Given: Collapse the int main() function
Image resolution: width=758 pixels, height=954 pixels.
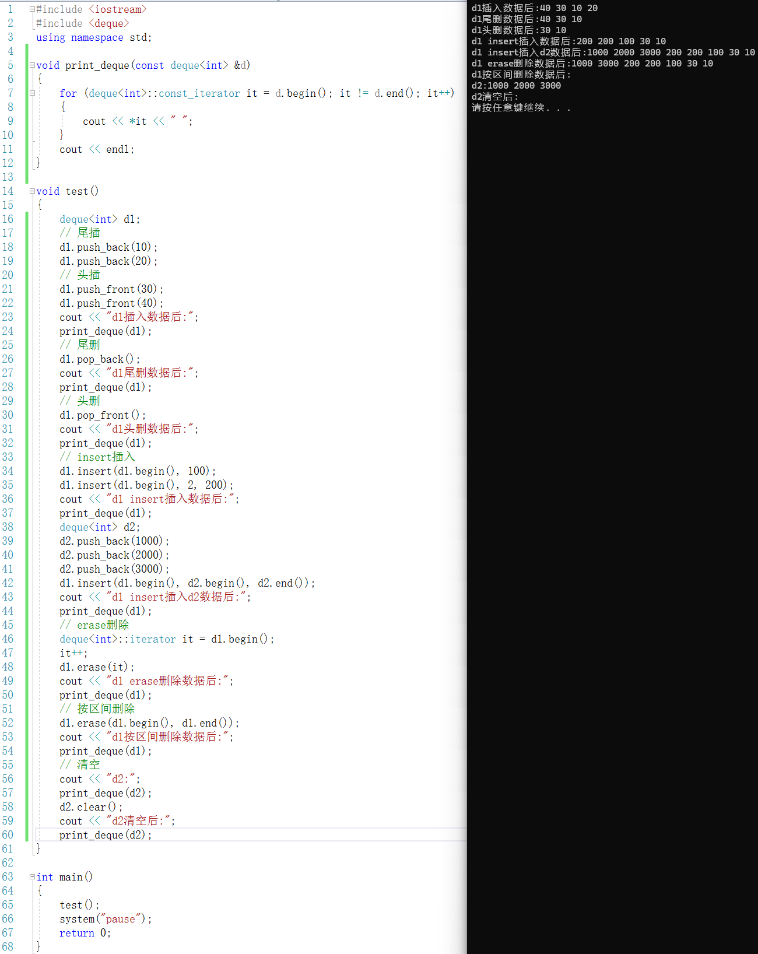Looking at the screenshot, I should click(33, 877).
